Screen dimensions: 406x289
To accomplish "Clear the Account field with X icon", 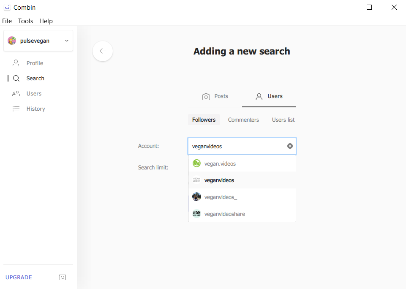I will [290, 146].
